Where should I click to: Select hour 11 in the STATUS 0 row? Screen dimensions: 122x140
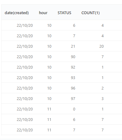point(49,109)
